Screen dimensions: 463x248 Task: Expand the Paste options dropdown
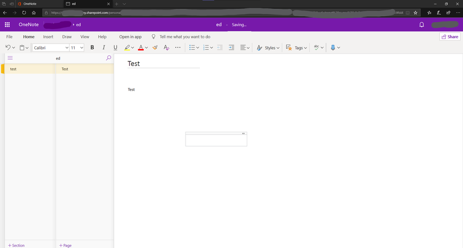click(27, 47)
